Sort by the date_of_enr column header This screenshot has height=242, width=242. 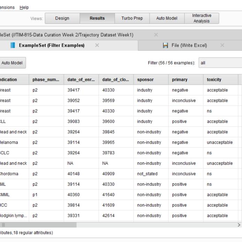81,80
